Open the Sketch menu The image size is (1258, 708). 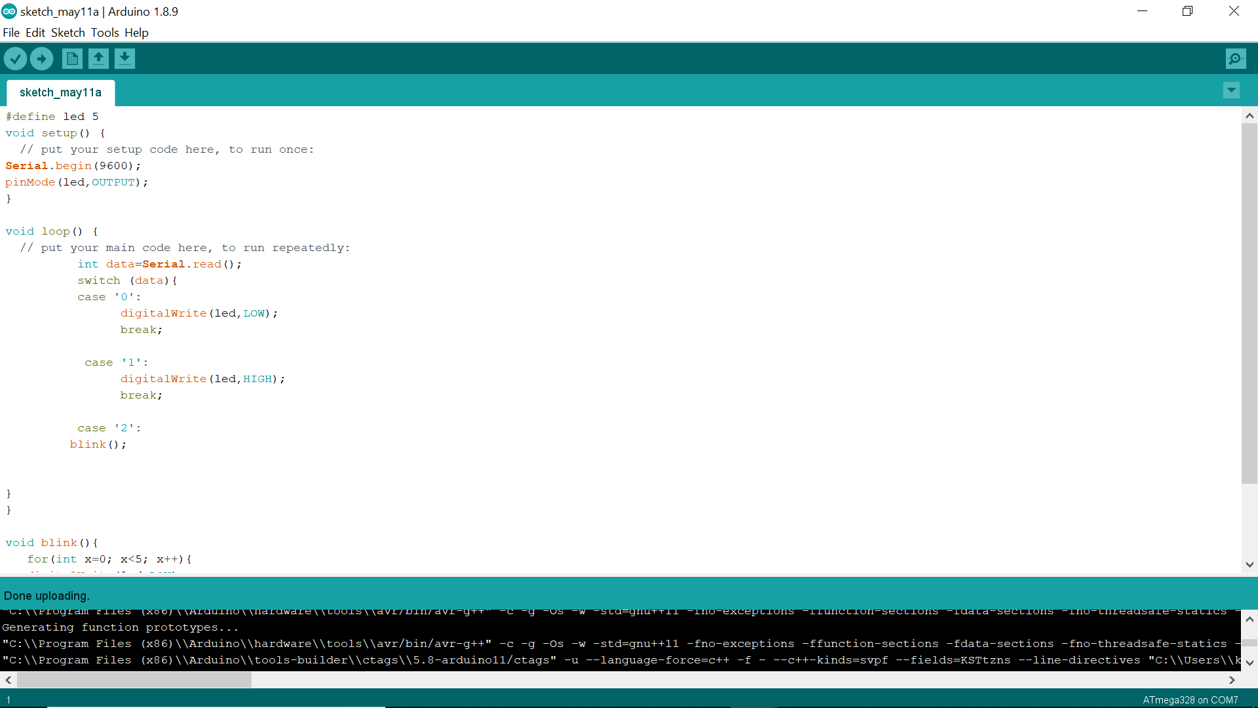pos(68,33)
